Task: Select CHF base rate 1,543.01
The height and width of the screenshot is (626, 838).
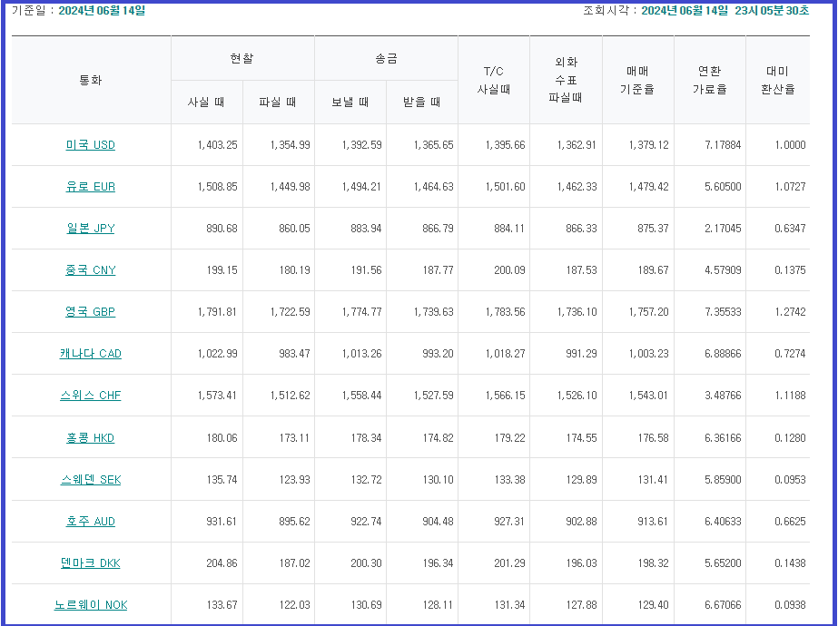Action: click(648, 396)
